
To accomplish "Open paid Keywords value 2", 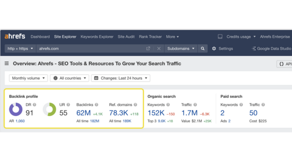I will [222, 113].
